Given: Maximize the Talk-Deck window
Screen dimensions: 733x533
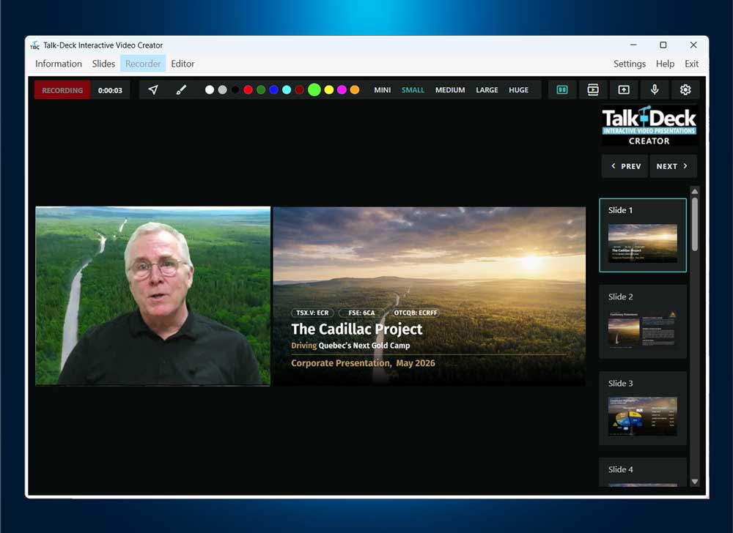Looking at the screenshot, I should tap(663, 45).
